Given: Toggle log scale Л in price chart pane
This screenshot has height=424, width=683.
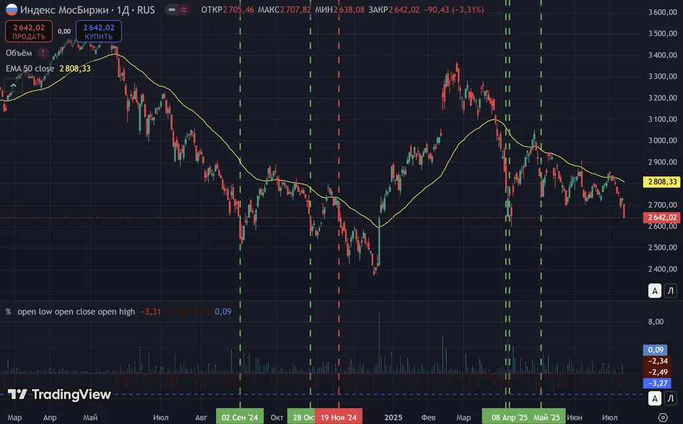Looking at the screenshot, I should (x=671, y=290).
